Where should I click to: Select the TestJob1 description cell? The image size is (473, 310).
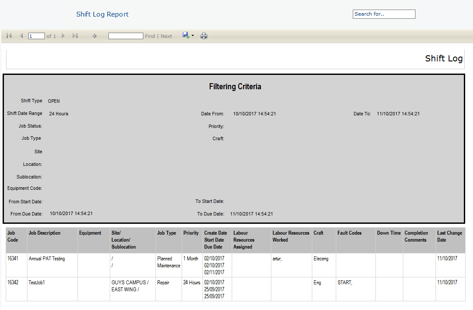point(37,283)
